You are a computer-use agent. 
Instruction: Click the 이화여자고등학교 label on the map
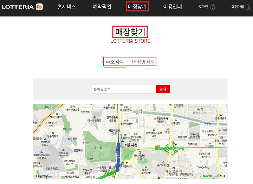(x=63, y=155)
